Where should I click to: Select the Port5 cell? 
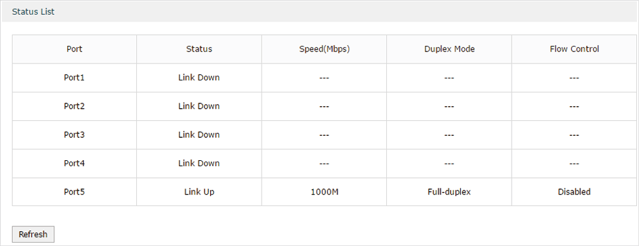click(74, 191)
